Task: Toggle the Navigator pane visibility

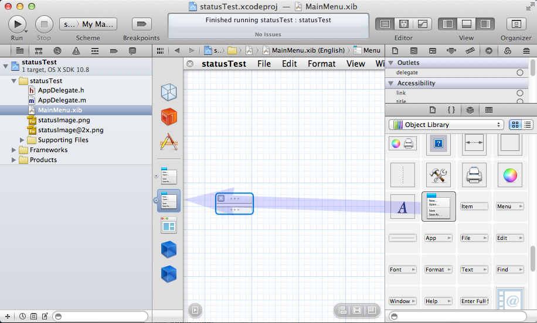Action: coord(448,24)
